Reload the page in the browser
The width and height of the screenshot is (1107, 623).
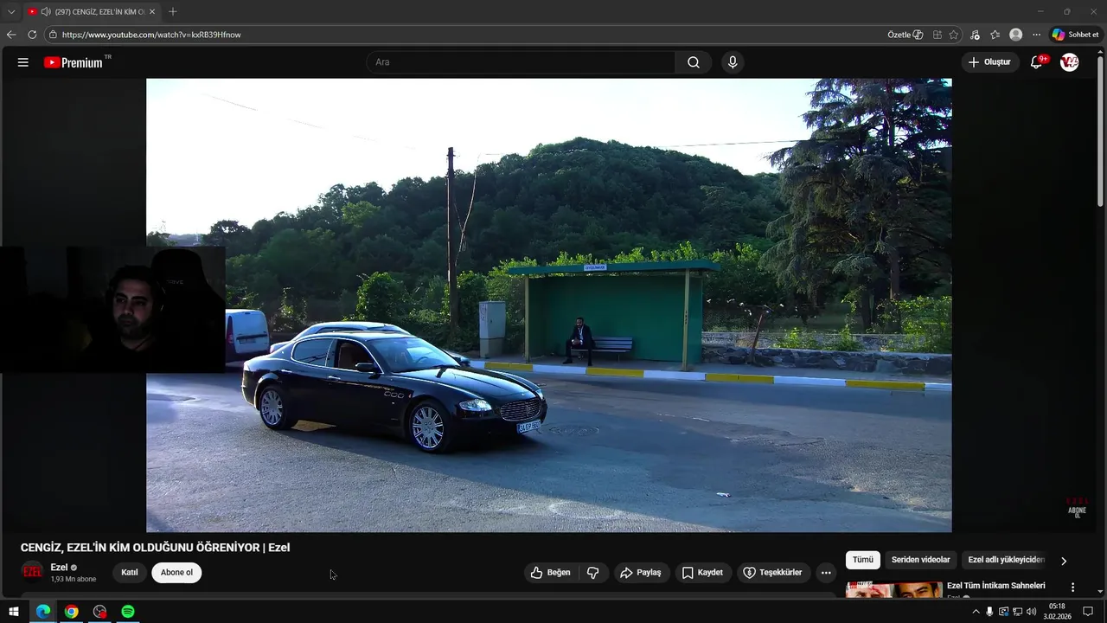pyautogui.click(x=32, y=35)
